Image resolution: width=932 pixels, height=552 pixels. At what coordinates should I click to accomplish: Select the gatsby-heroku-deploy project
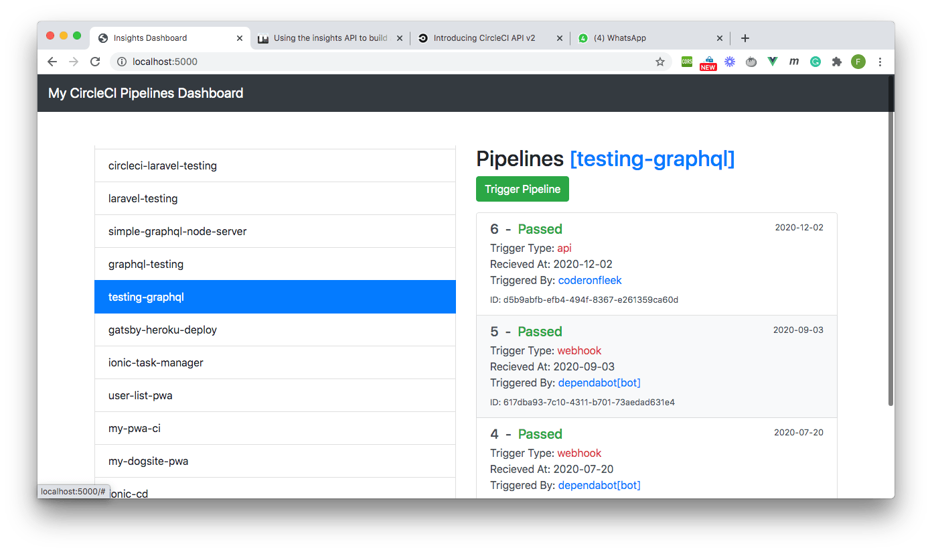163,330
